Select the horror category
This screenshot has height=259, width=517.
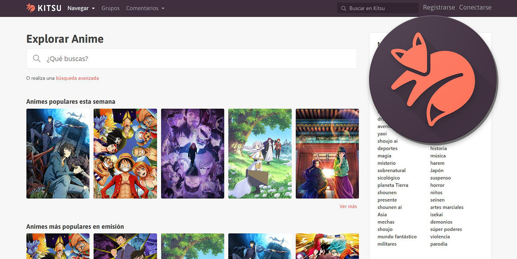[437, 185]
